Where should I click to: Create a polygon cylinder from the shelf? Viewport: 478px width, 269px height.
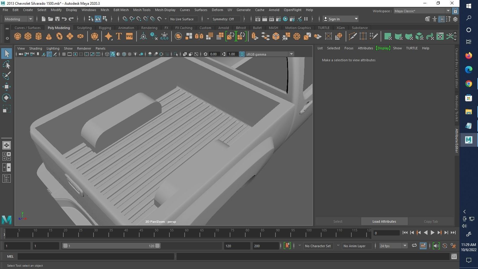[39, 36]
